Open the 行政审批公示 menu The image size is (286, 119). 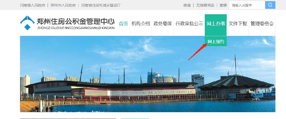click(x=189, y=24)
